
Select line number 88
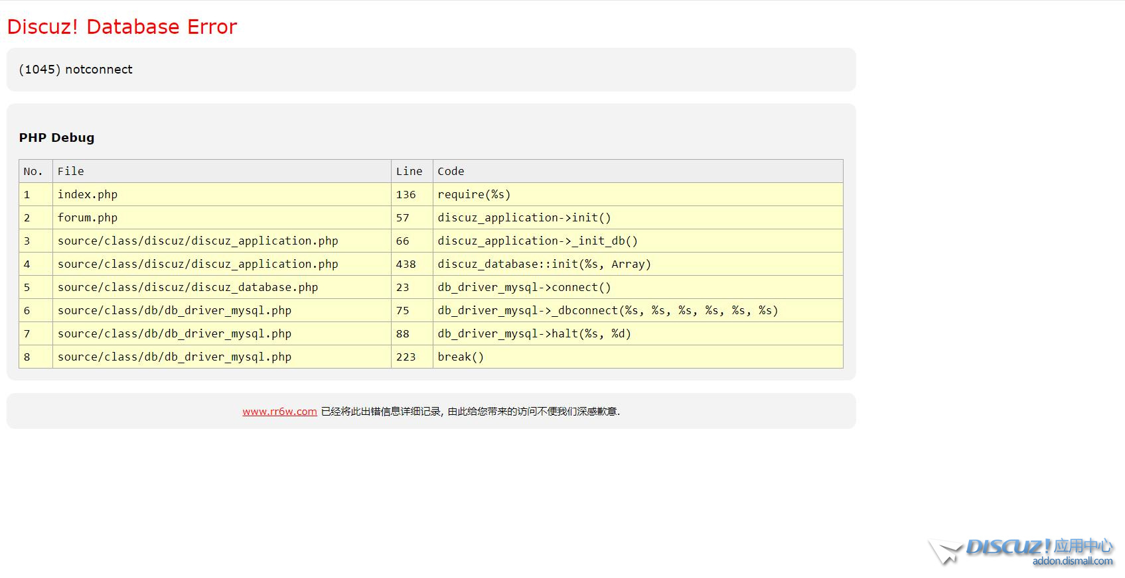click(x=412, y=333)
